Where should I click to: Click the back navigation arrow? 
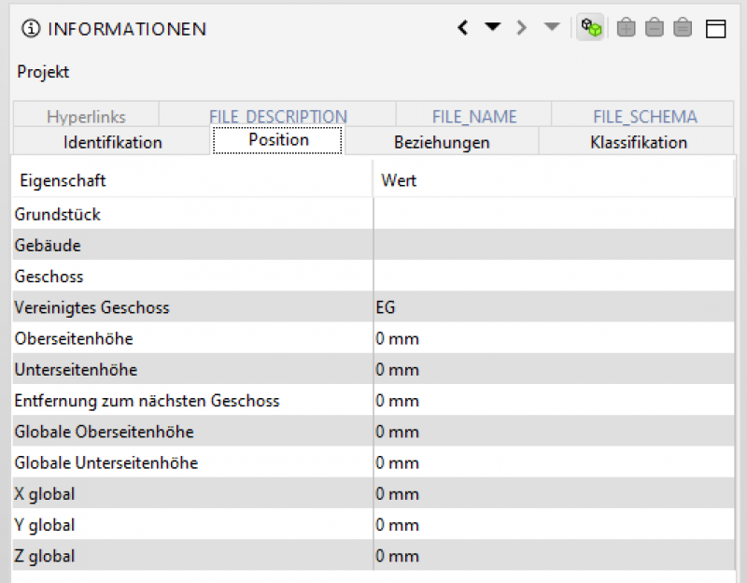coord(463,28)
